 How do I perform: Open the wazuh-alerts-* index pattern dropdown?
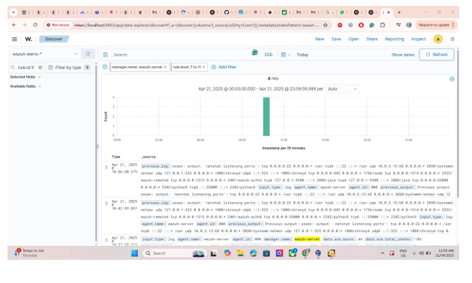(44, 54)
